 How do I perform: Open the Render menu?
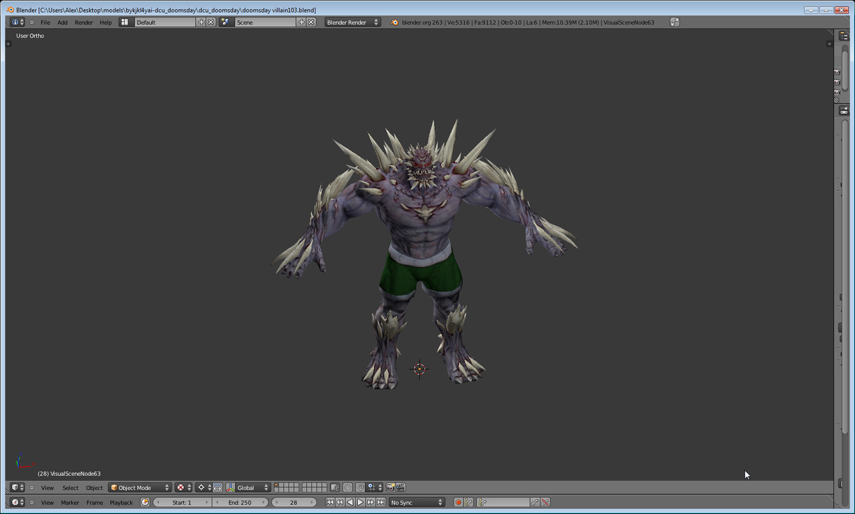pyautogui.click(x=83, y=22)
